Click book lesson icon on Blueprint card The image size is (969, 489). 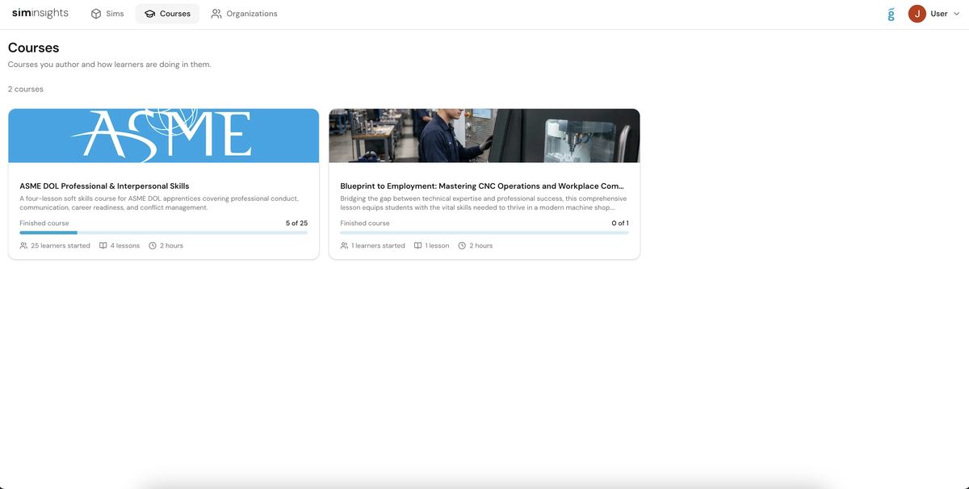(417, 245)
